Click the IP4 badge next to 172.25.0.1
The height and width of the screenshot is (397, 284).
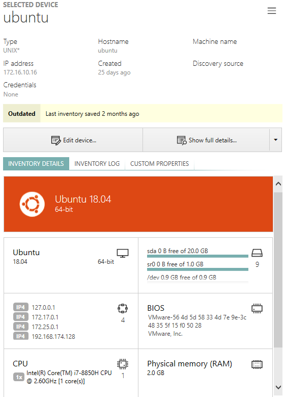tap(21, 327)
